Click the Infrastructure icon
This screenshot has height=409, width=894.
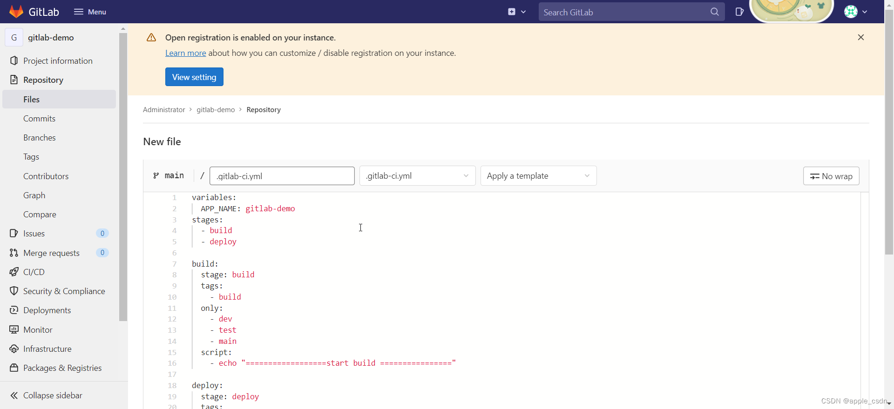click(x=14, y=349)
